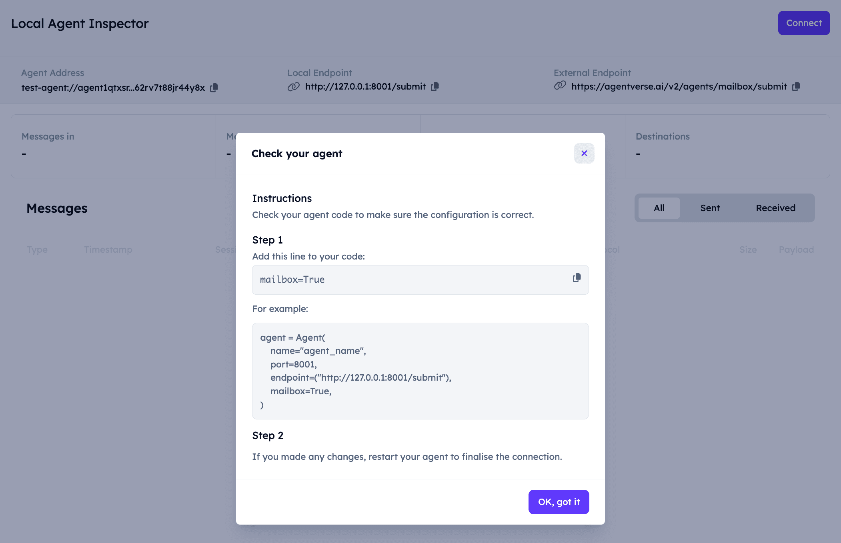Copy the agent address to clipboard
The width and height of the screenshot is (841, 543).
(214, 88)
